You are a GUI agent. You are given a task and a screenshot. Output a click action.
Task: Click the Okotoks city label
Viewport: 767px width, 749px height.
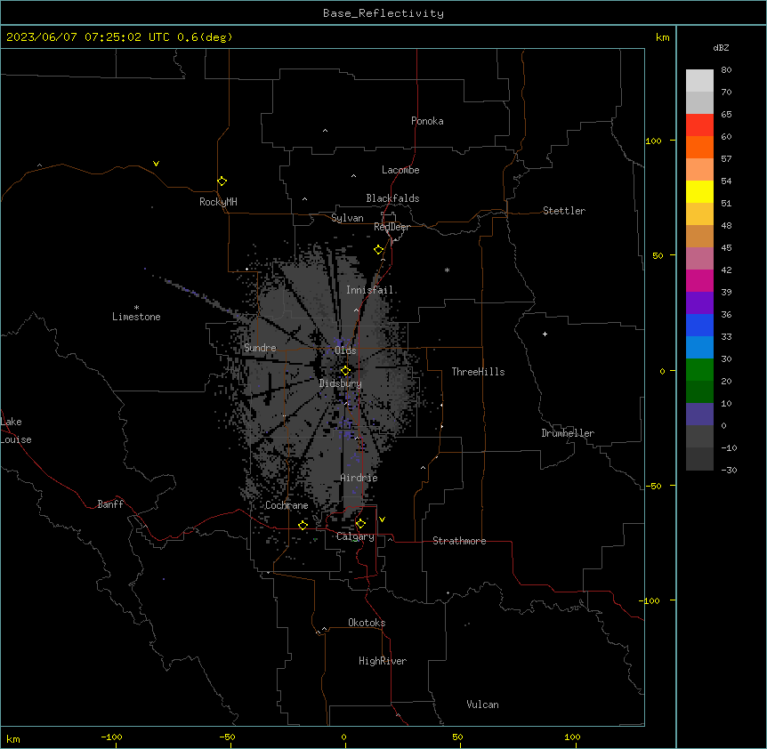coord(367,623)
